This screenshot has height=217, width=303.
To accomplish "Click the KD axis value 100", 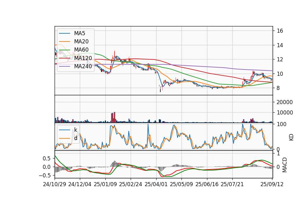I will click(282, 125).
